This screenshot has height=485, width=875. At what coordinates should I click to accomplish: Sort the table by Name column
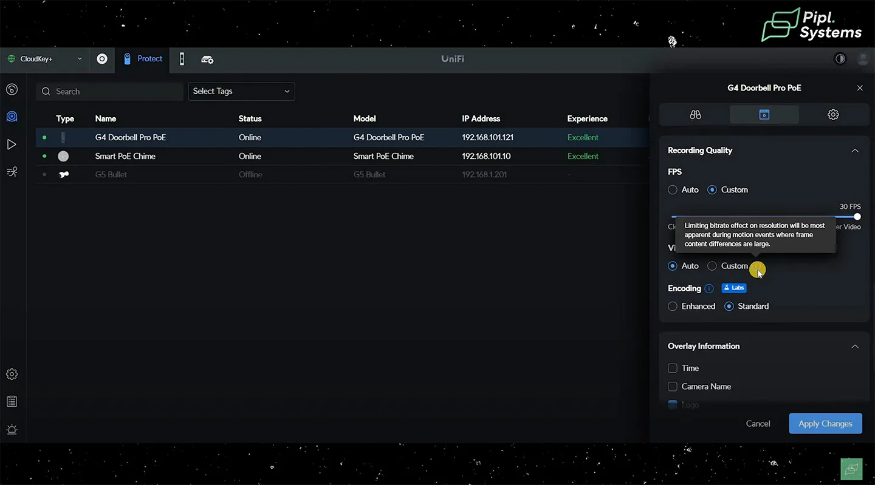(106, 119)
